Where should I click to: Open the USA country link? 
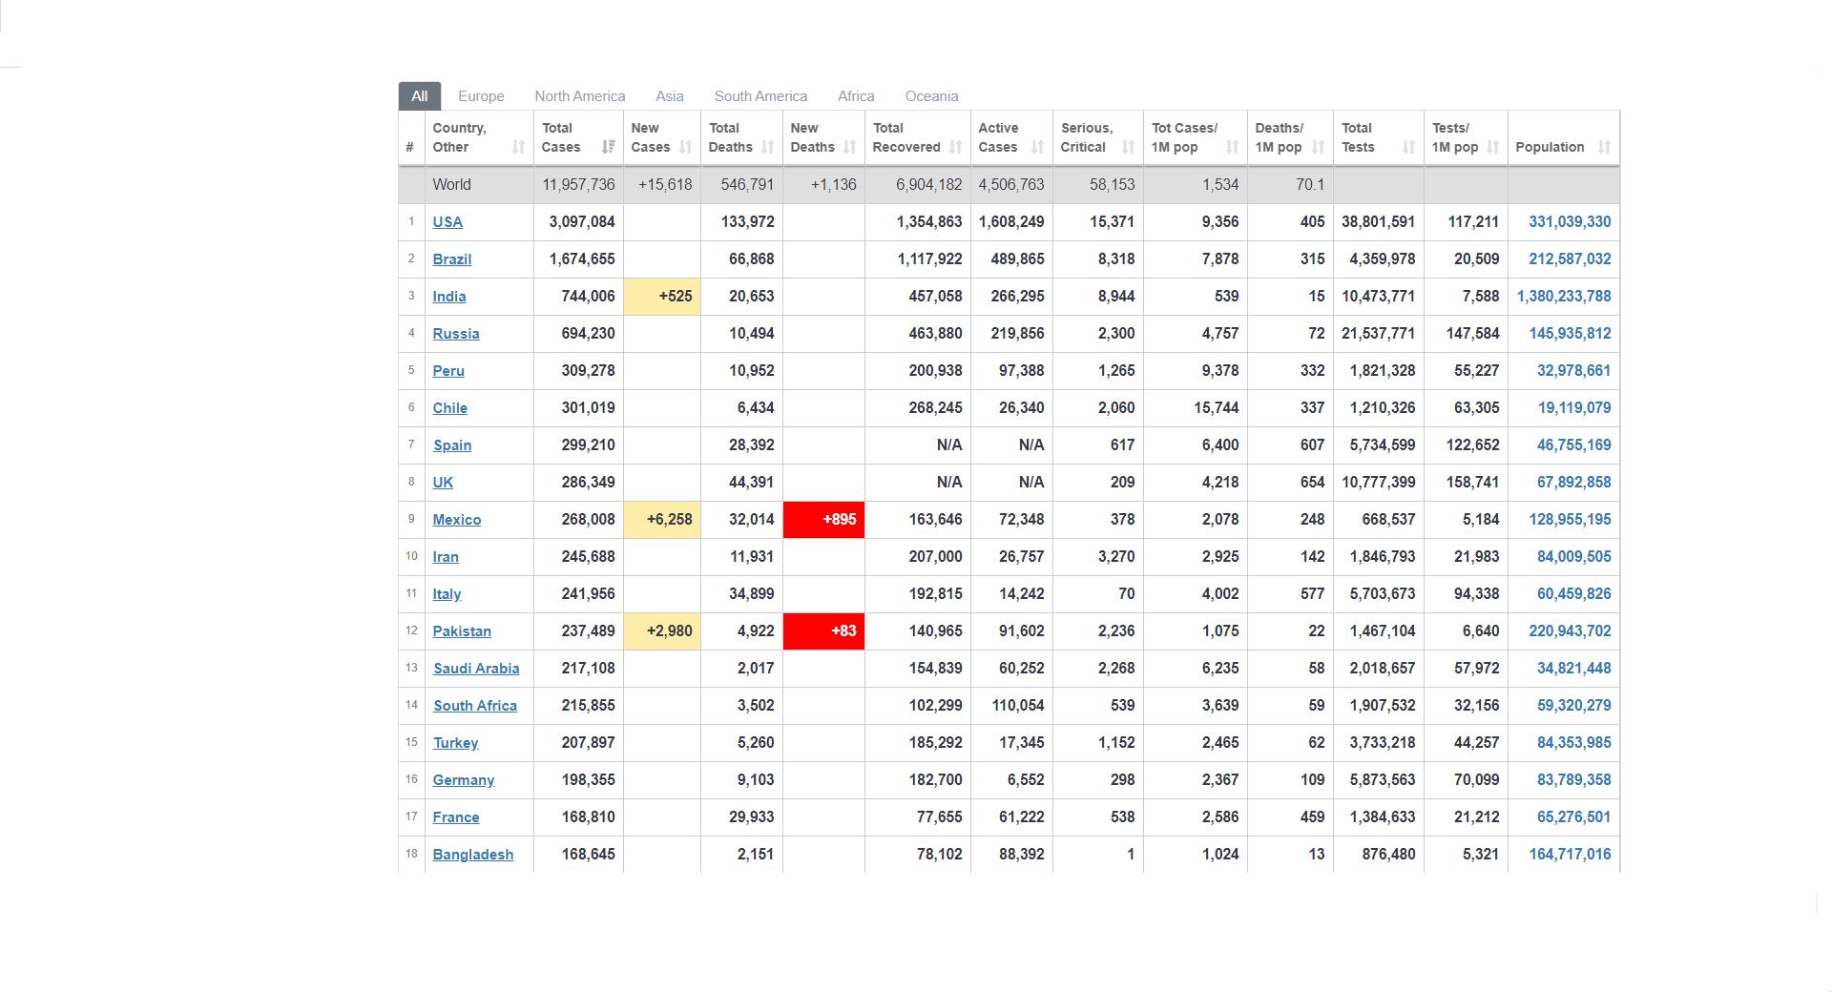[448, 222]
